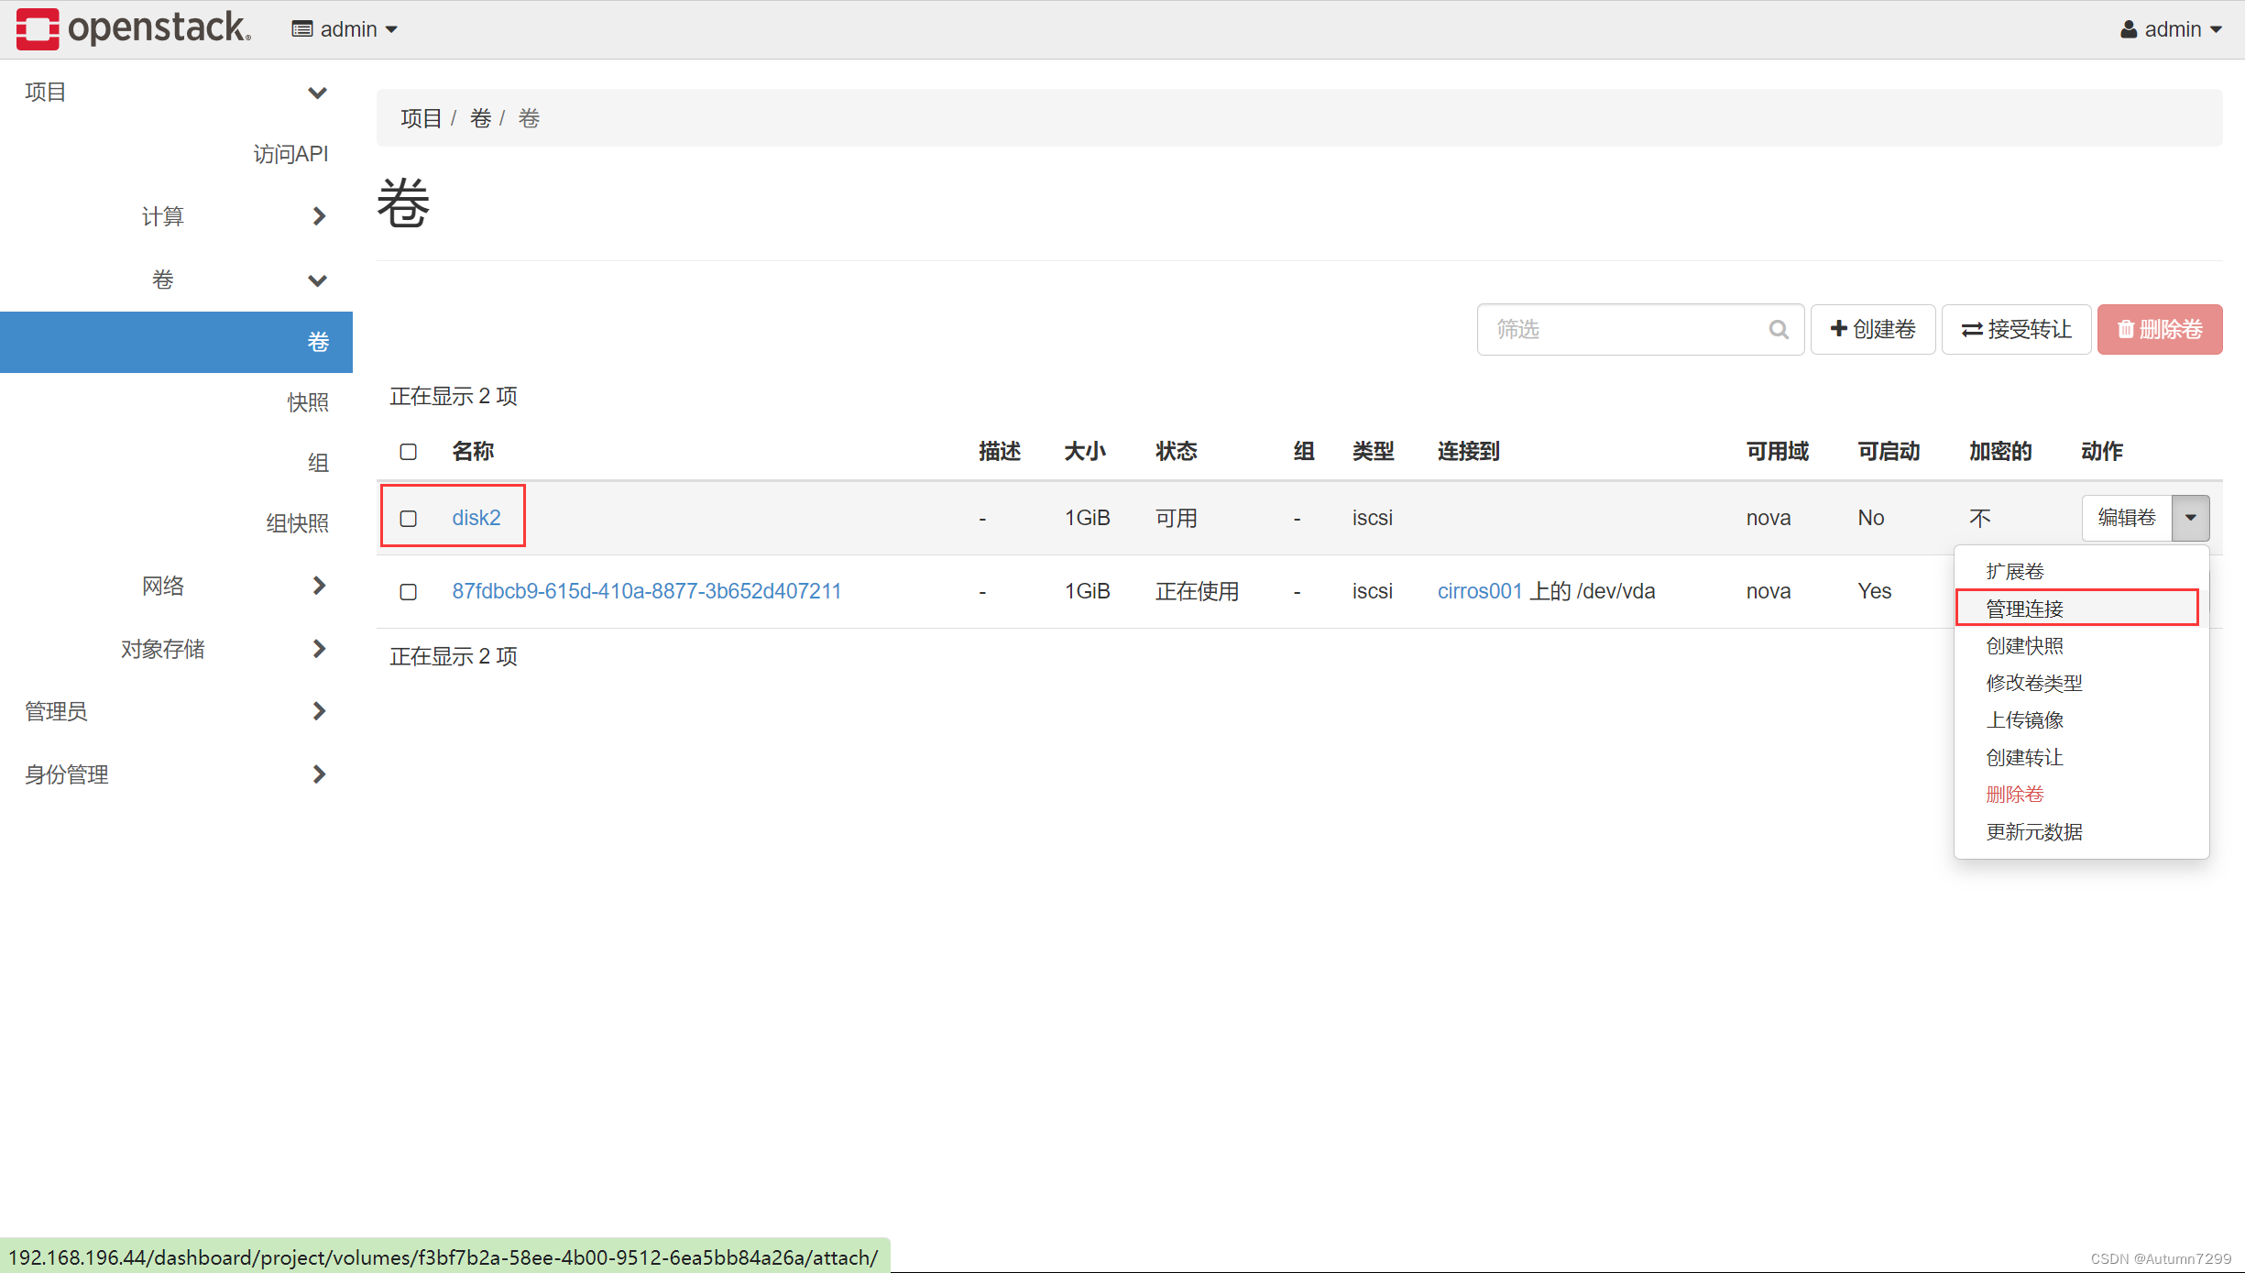Open the cirros001 instance link

coord(1479,591)
